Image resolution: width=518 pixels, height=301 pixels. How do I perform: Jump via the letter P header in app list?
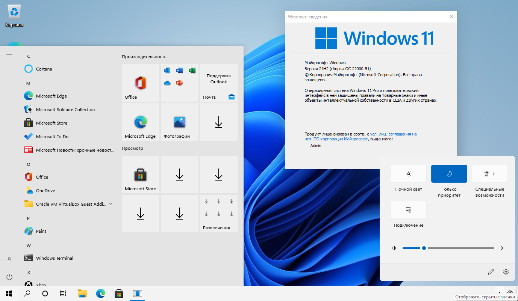point(28,218)
